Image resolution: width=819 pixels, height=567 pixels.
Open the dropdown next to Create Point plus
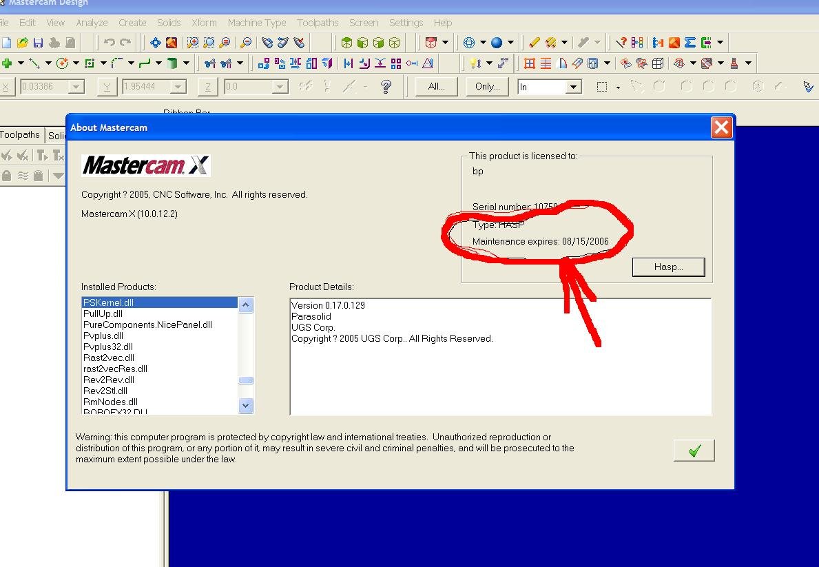click(x=21, y=63)
